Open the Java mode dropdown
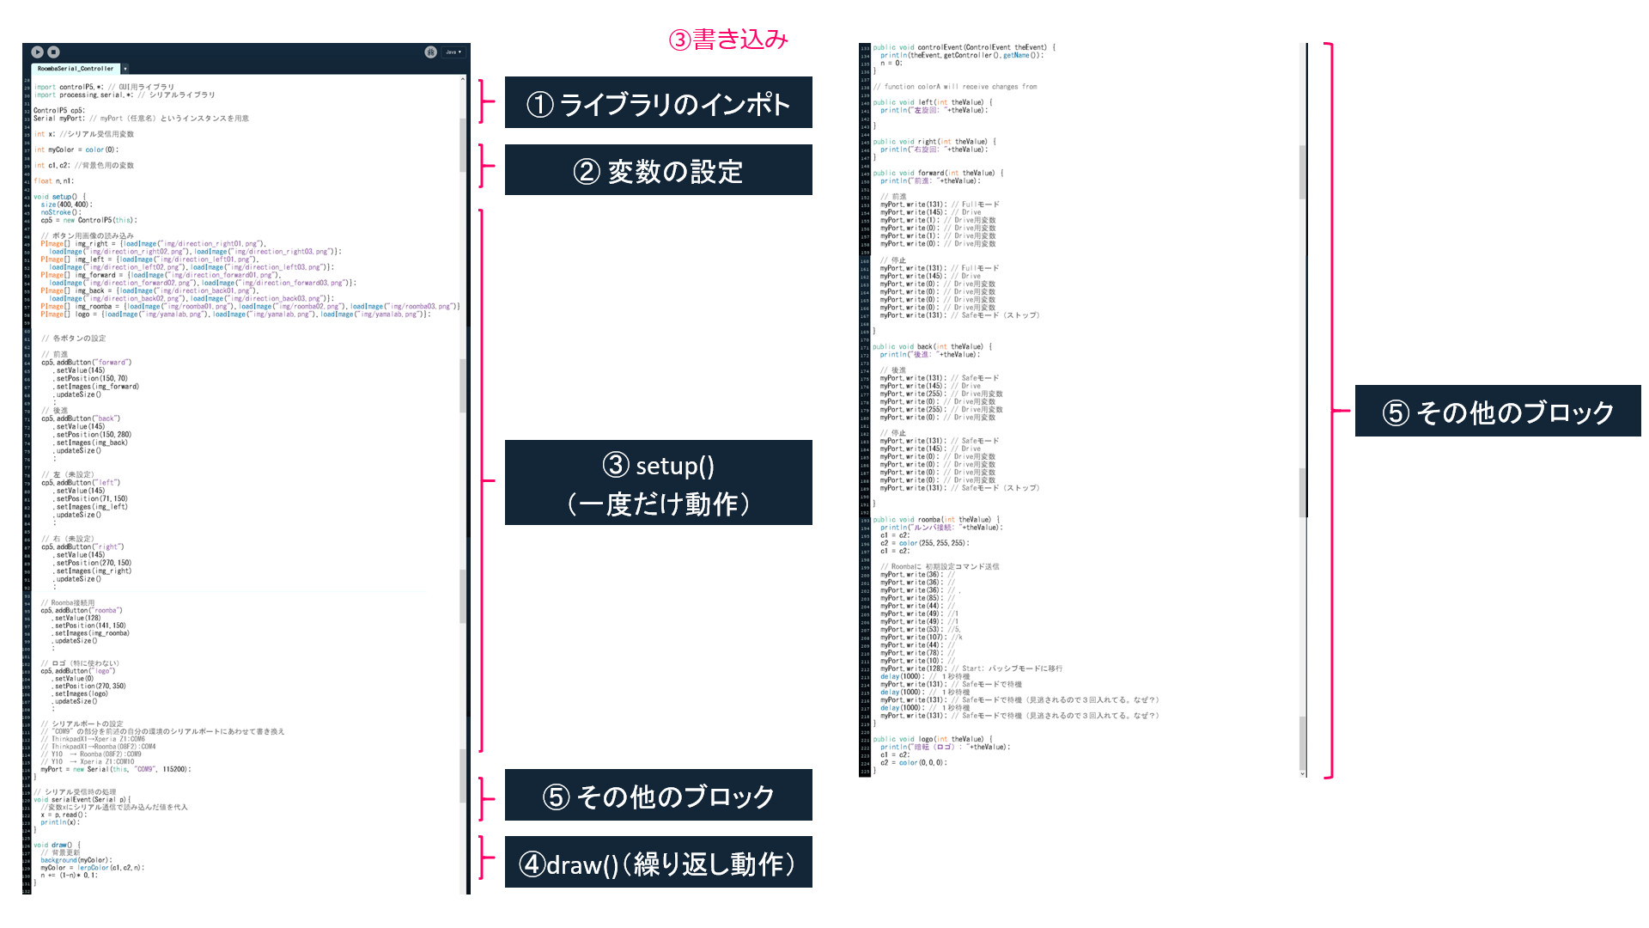The height and width of the screenshot is (928, 1649). point(453,52)
